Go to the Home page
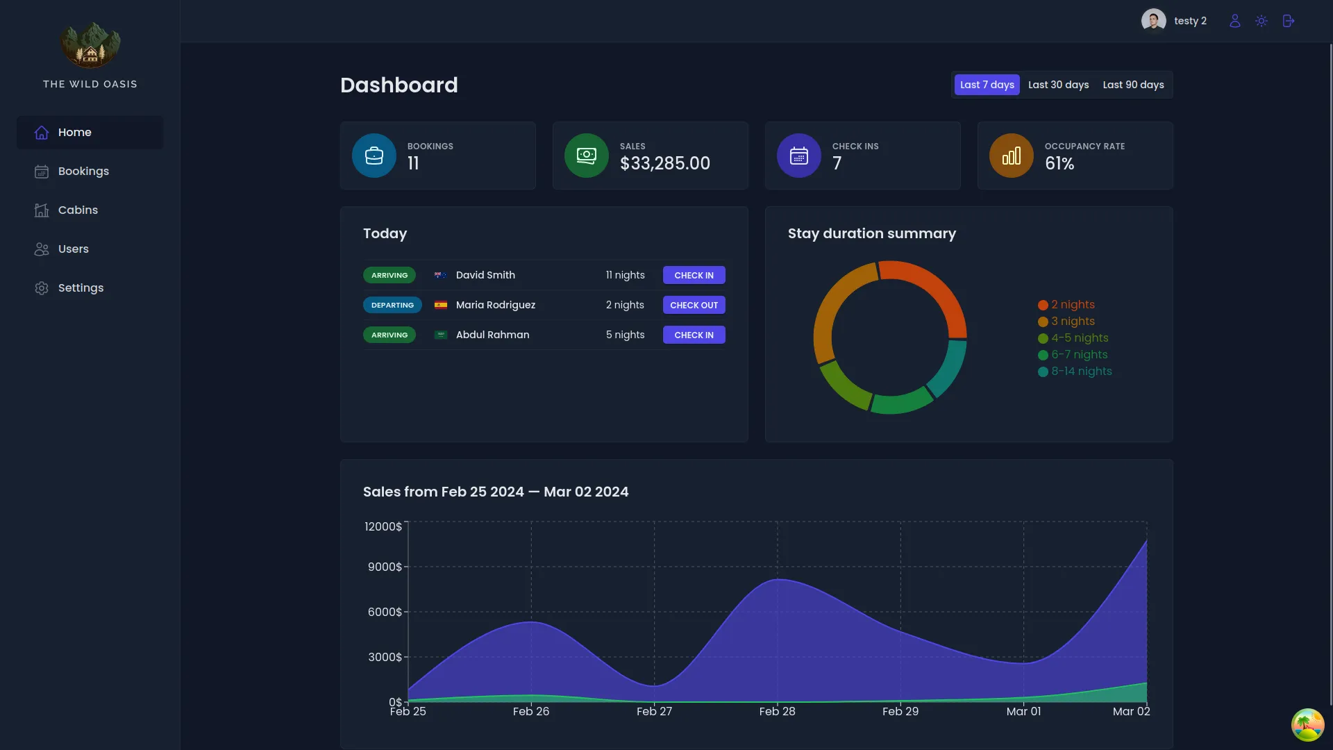Screen dimensions: 1333x750 (90, 133)
